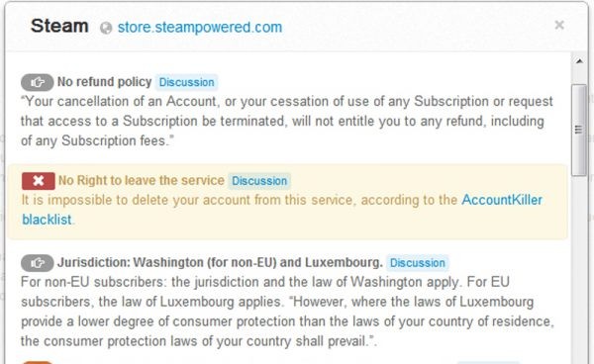
Task: Click the red X badge for No Right to leave
Action: 39,181
